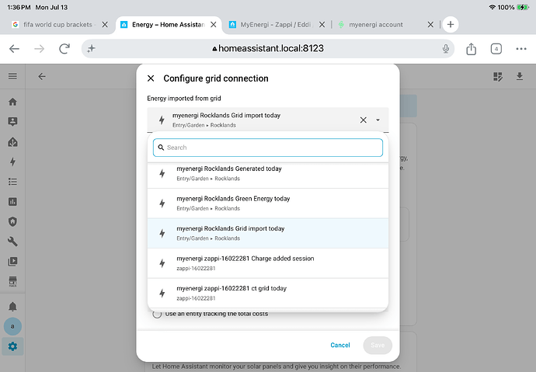
Task: Open a new browser tab
Action: coord(451,25)
